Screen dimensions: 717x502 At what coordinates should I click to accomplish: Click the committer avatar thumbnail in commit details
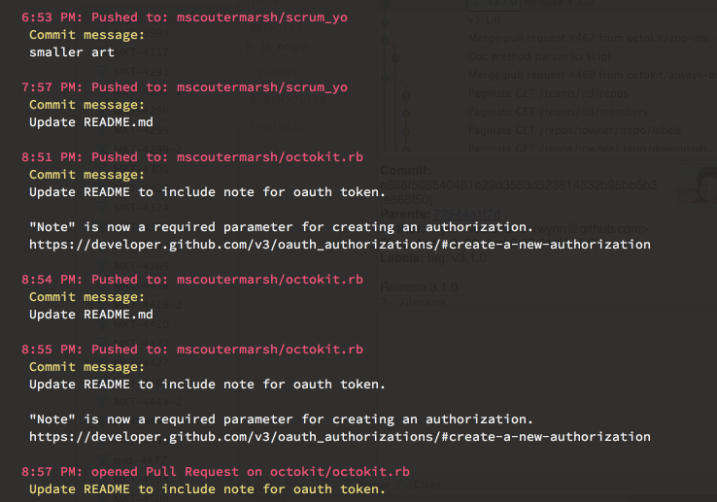(x=698, y=183)
